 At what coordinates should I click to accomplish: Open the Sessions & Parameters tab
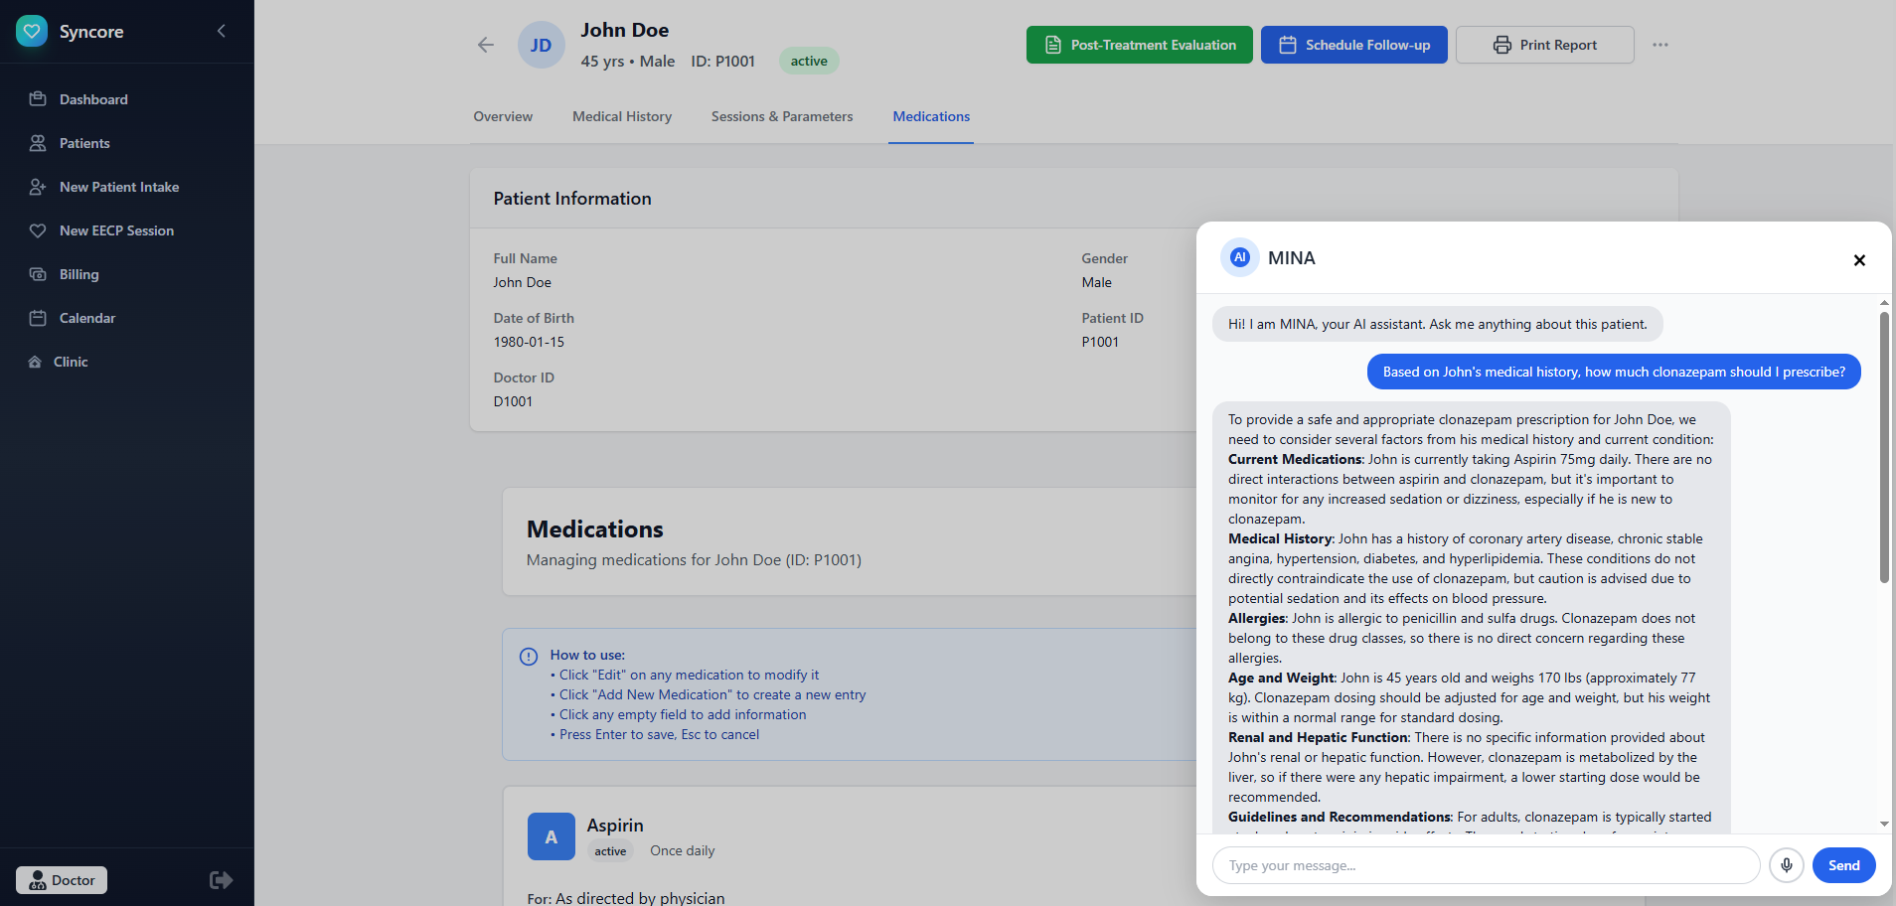(x=781, y=116)
